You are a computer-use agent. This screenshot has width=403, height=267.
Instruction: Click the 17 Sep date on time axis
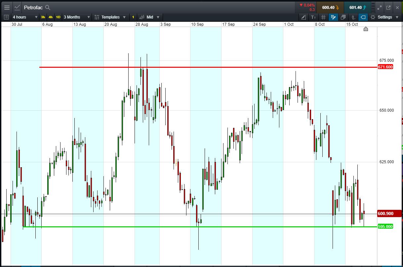[x=228, y=24]
